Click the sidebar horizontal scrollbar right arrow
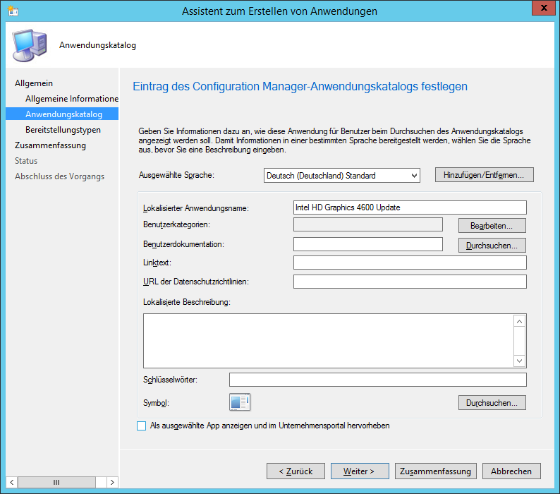Image resolution: width=560 pixels, height=494 pixels. pyautogui.click(x=111, y=482)
